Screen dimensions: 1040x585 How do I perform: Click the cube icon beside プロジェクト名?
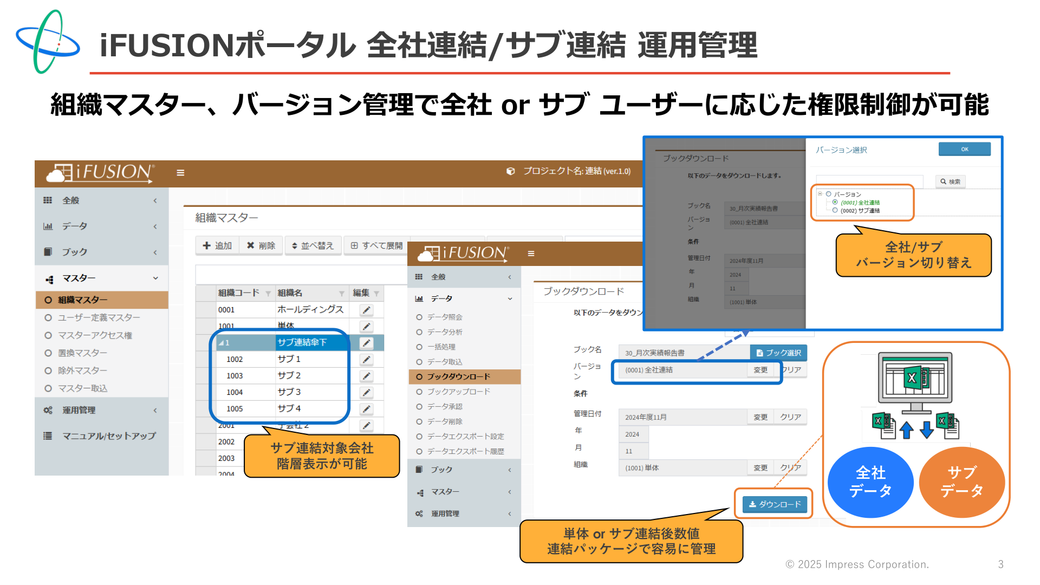(510, 171)
